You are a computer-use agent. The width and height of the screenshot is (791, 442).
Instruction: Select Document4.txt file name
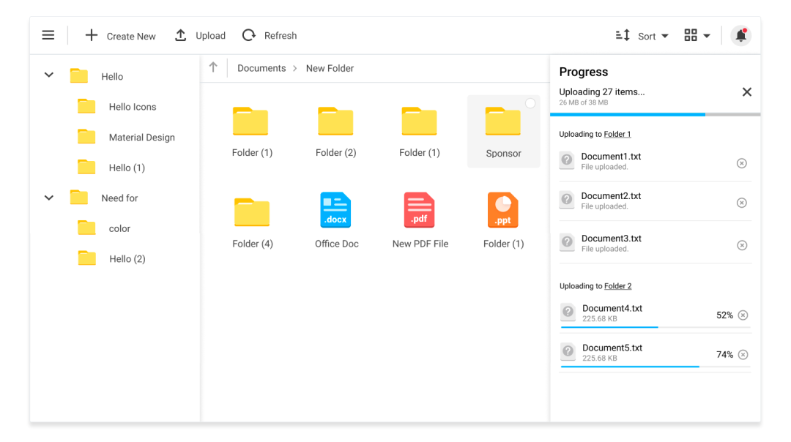click(612, 308)
